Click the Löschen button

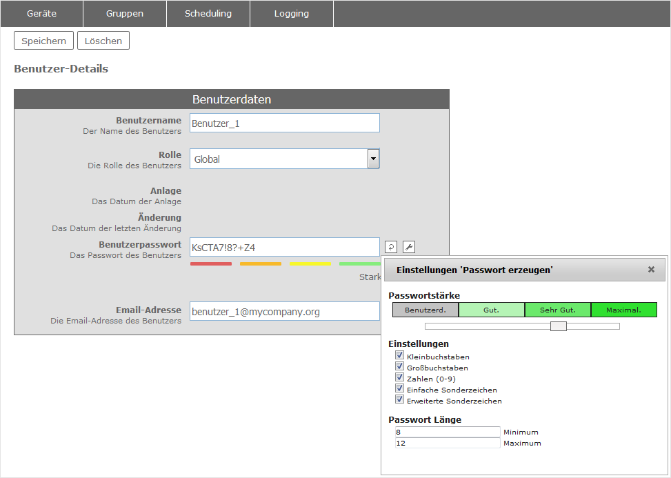(x=103, y=41)
